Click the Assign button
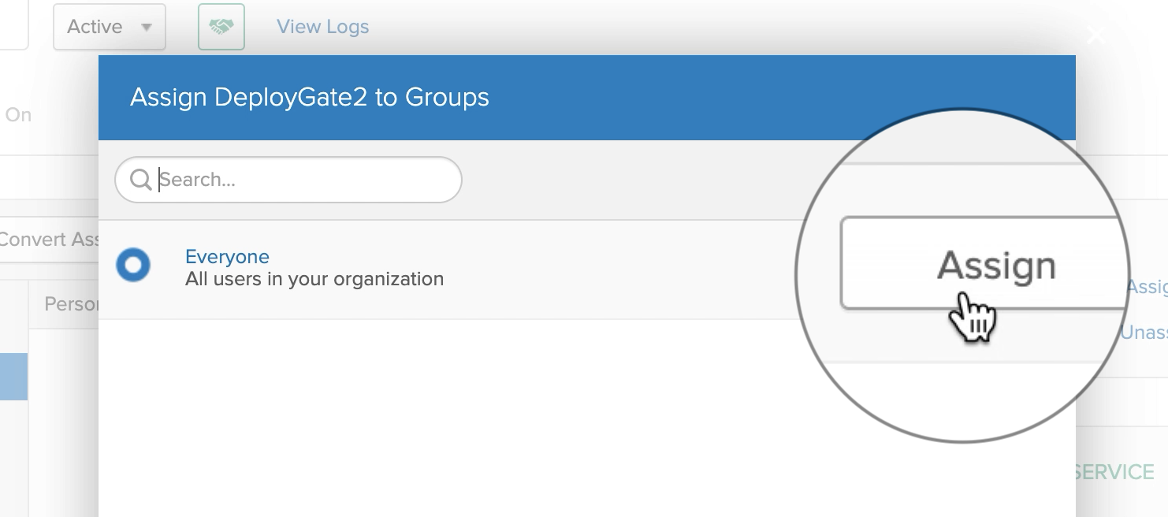Screen dimensions: 1168x517 (997, 265)
